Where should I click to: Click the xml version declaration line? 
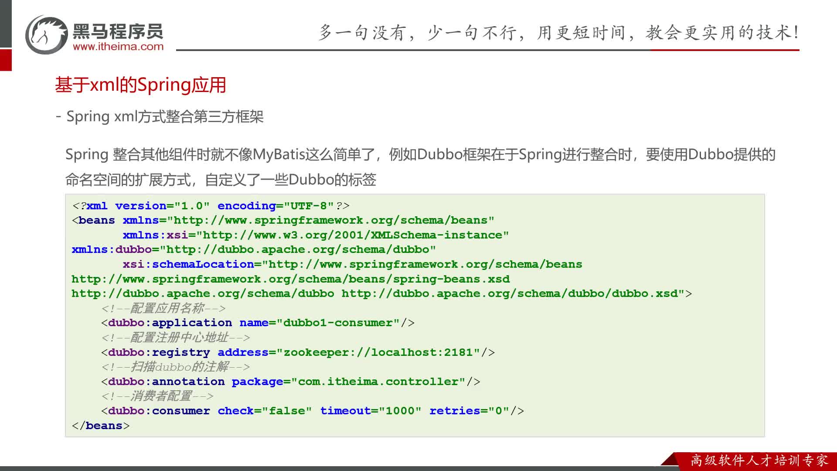(x=211, y=205)
